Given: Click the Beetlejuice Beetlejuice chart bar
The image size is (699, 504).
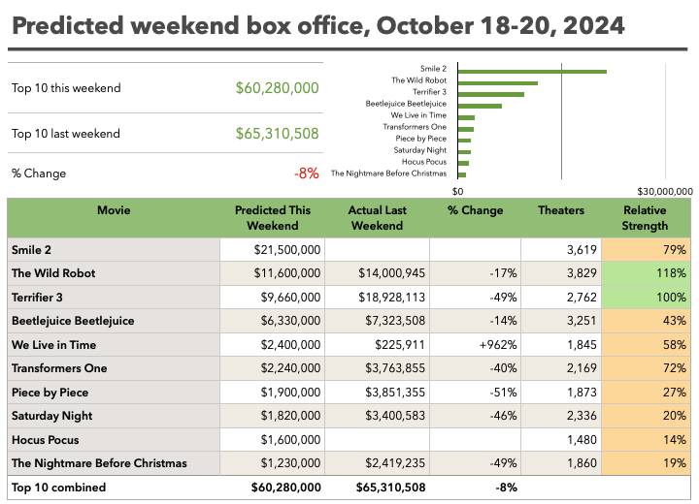Looking at the screenshot, I should [480, 106].
